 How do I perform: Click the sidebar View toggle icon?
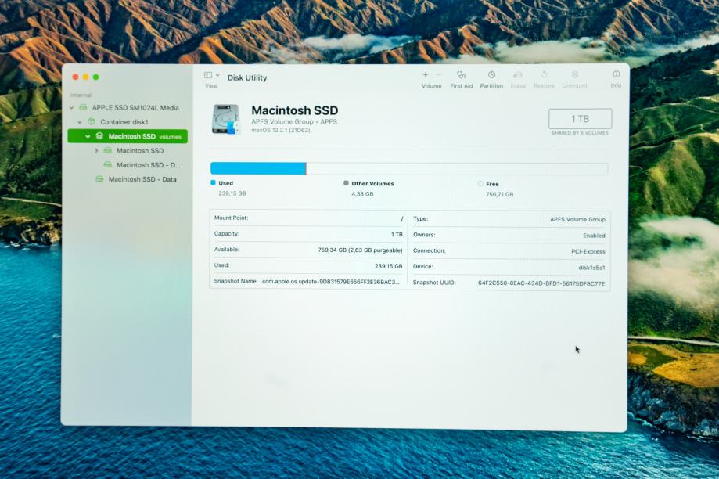pos(208,75)
